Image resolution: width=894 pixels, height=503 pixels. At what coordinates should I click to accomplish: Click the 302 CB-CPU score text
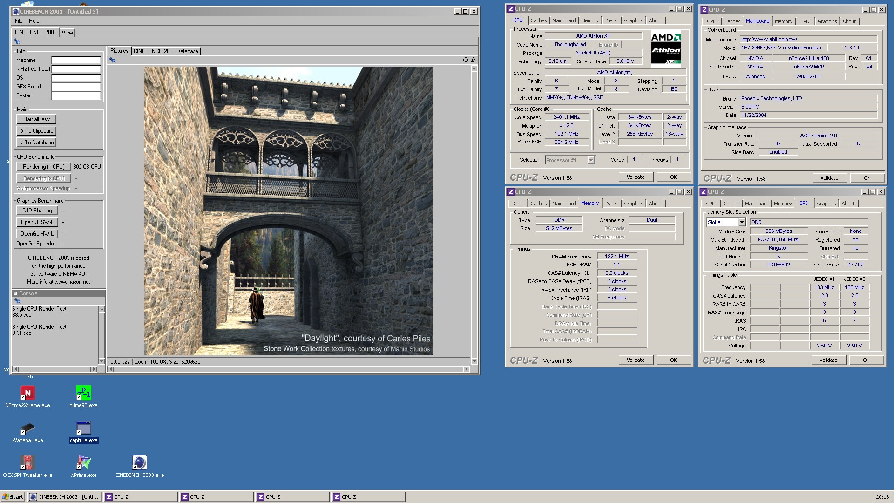pyautogui.click(x=87, y=167)
